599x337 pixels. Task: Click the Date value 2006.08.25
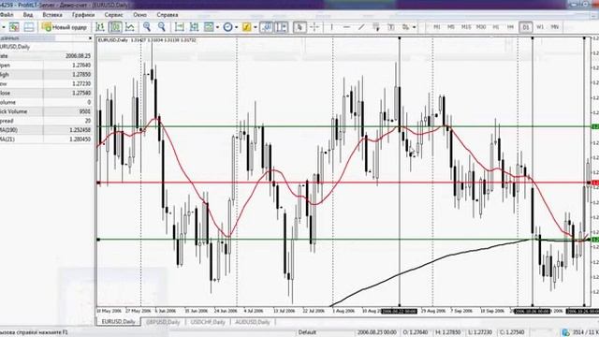[78, 56]
